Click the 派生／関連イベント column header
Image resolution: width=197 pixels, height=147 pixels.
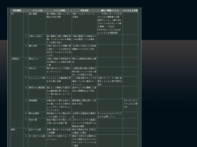[110, 11]
